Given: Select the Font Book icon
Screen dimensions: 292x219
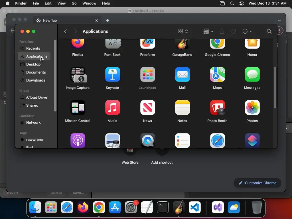Looking at the screenshot, I should [x=112, y=44].
